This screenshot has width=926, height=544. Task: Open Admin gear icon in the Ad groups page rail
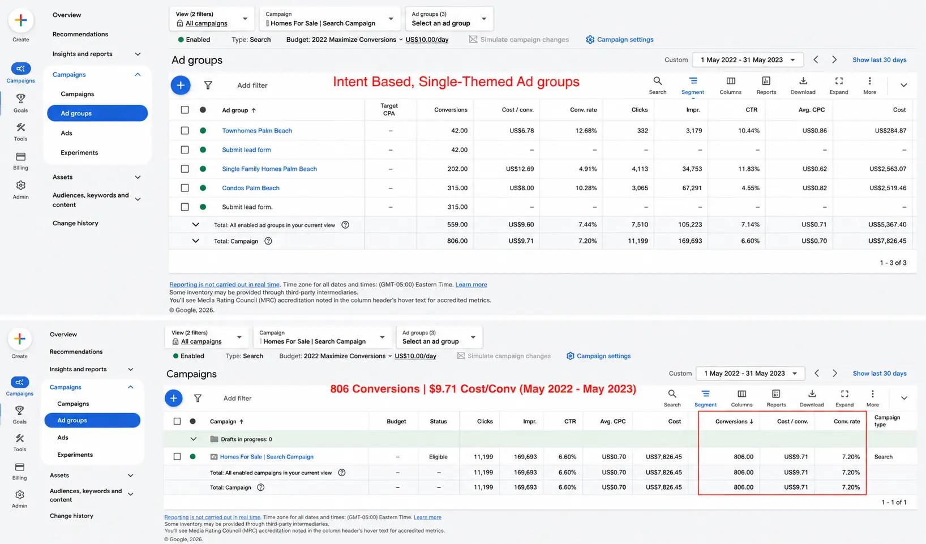point(20,186)
